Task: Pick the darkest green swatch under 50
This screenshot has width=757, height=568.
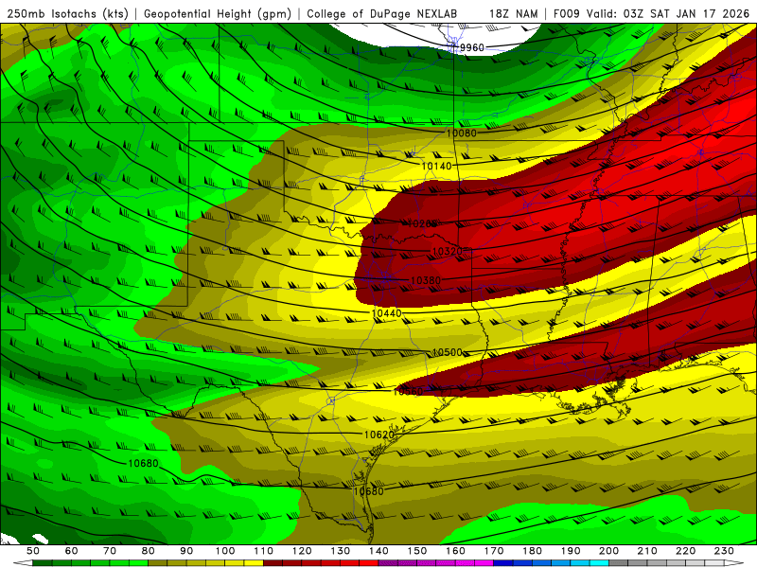Action: click(43, 562)
